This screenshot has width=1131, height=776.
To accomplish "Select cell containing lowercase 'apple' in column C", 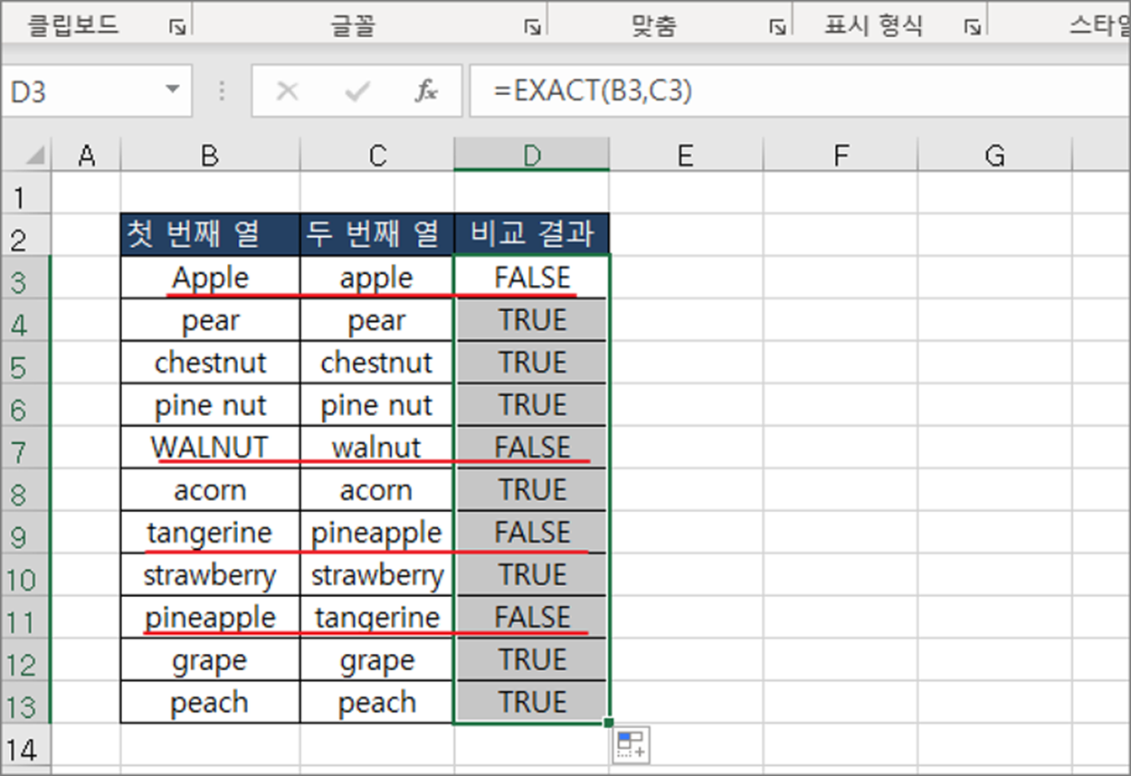I will 377,278.
